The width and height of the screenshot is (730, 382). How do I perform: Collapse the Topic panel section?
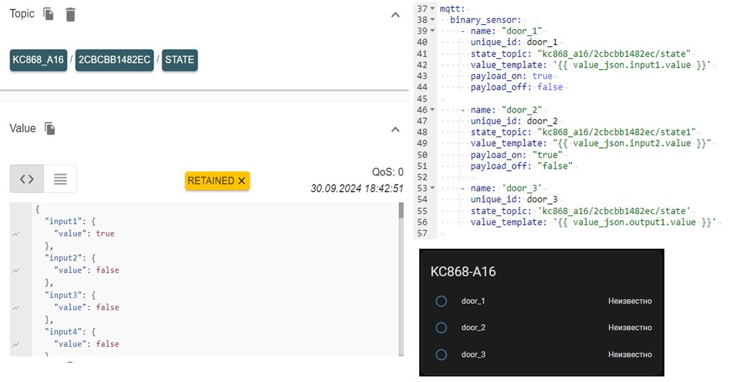[395, 15]
